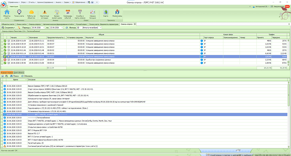Switch to Ручной опрос tab
The image size is (291, 156).
[81, 24]
